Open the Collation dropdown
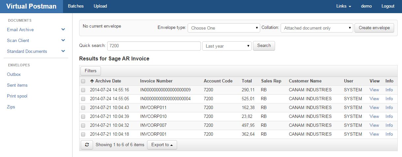Viewport: 402px width, 157px height. coord(317,28)
